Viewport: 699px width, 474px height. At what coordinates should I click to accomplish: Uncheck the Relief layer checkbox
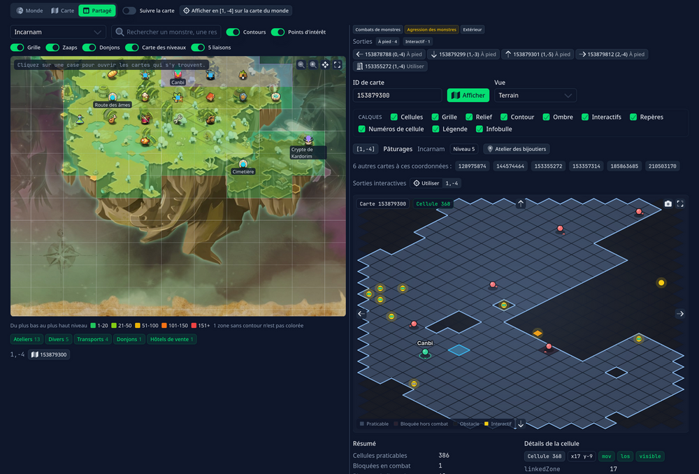pos(469,117)
